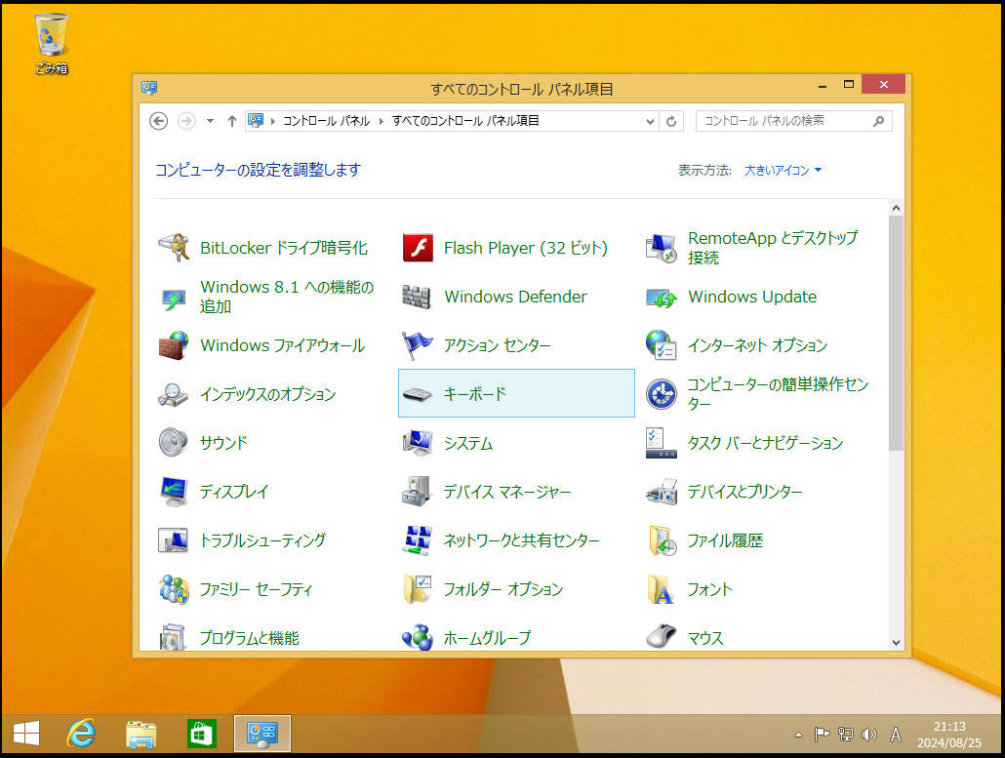This screenshot has width=1005, height=758.
Task: Refresh the control panel view
Action: pyautogui.click(x=671, y=121)
